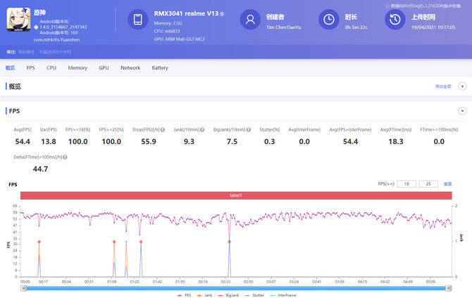The width and height of the screenshot is (472, 298).
Task: Open help icon next to BigJank(/10min)
Action: point(249,130)
